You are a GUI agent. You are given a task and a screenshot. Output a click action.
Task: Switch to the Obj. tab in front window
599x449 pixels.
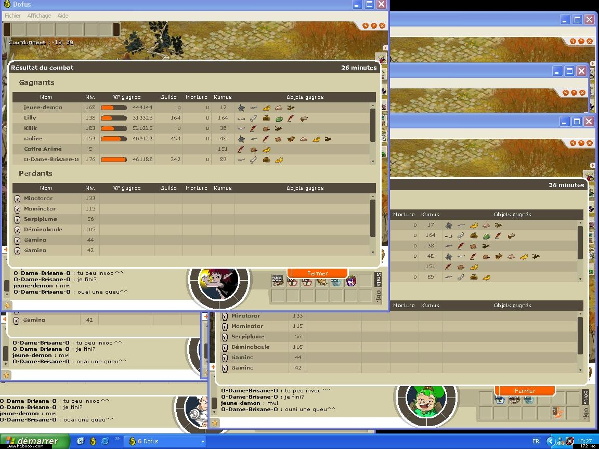tap(378, 296)
